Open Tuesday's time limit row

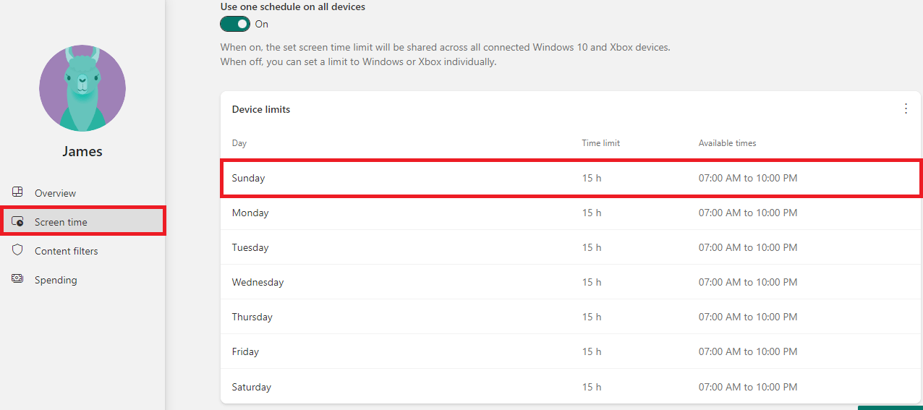point(592,247)
